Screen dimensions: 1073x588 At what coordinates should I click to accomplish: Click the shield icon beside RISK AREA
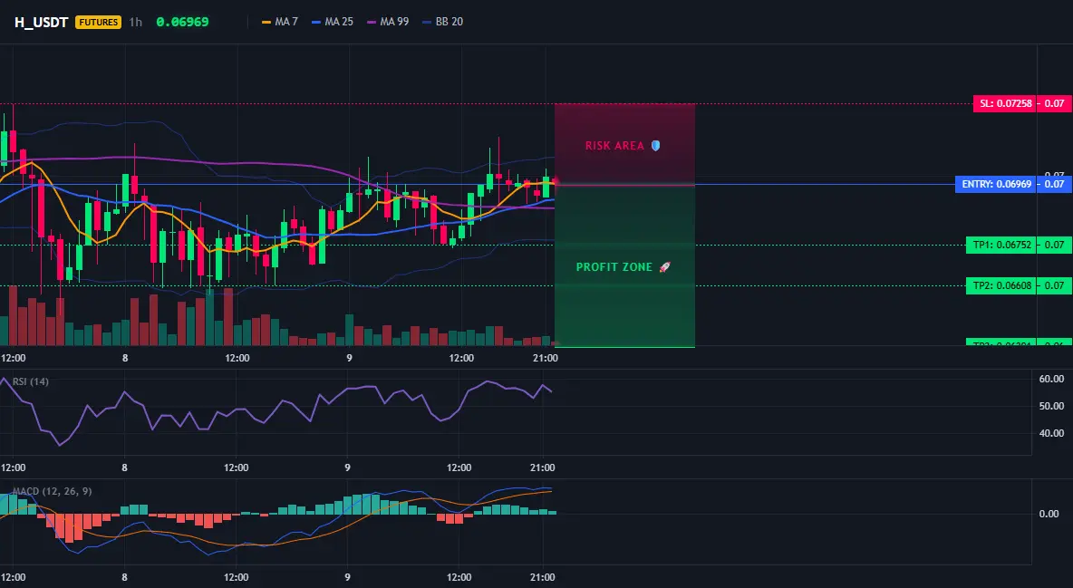(x=655, y=146)
